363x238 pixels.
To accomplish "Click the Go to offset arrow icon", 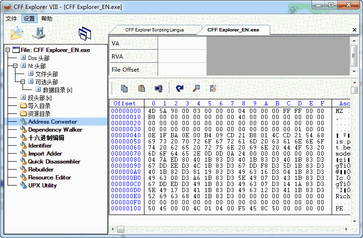I will (180, 88).
